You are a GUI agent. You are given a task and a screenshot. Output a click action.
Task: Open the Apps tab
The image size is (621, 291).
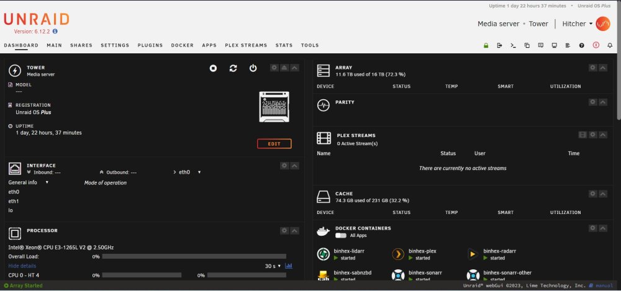click(x=209, y=45)
